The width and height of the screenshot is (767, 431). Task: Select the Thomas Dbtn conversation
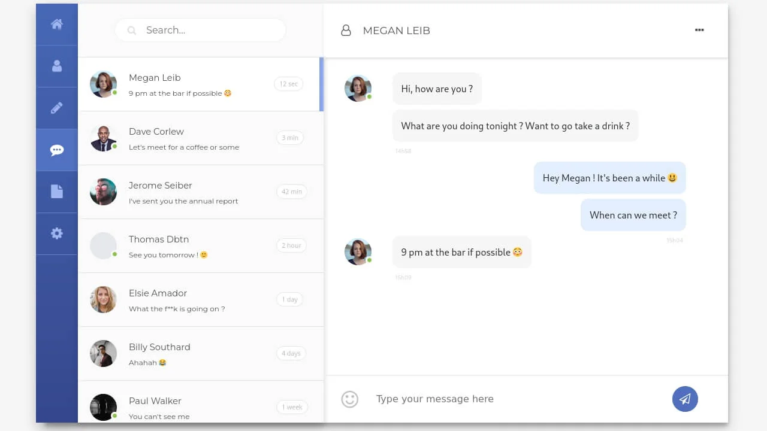[201, 245]
